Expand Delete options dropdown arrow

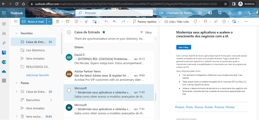coord(62,21)
